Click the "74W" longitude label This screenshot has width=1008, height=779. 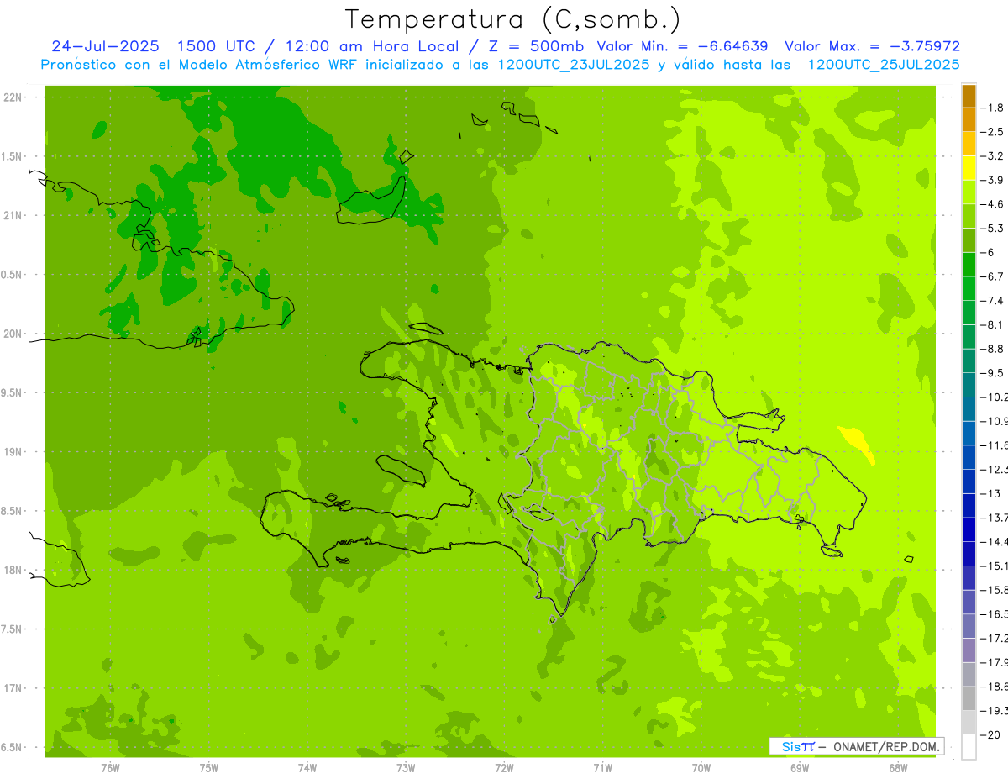[307, 767]
